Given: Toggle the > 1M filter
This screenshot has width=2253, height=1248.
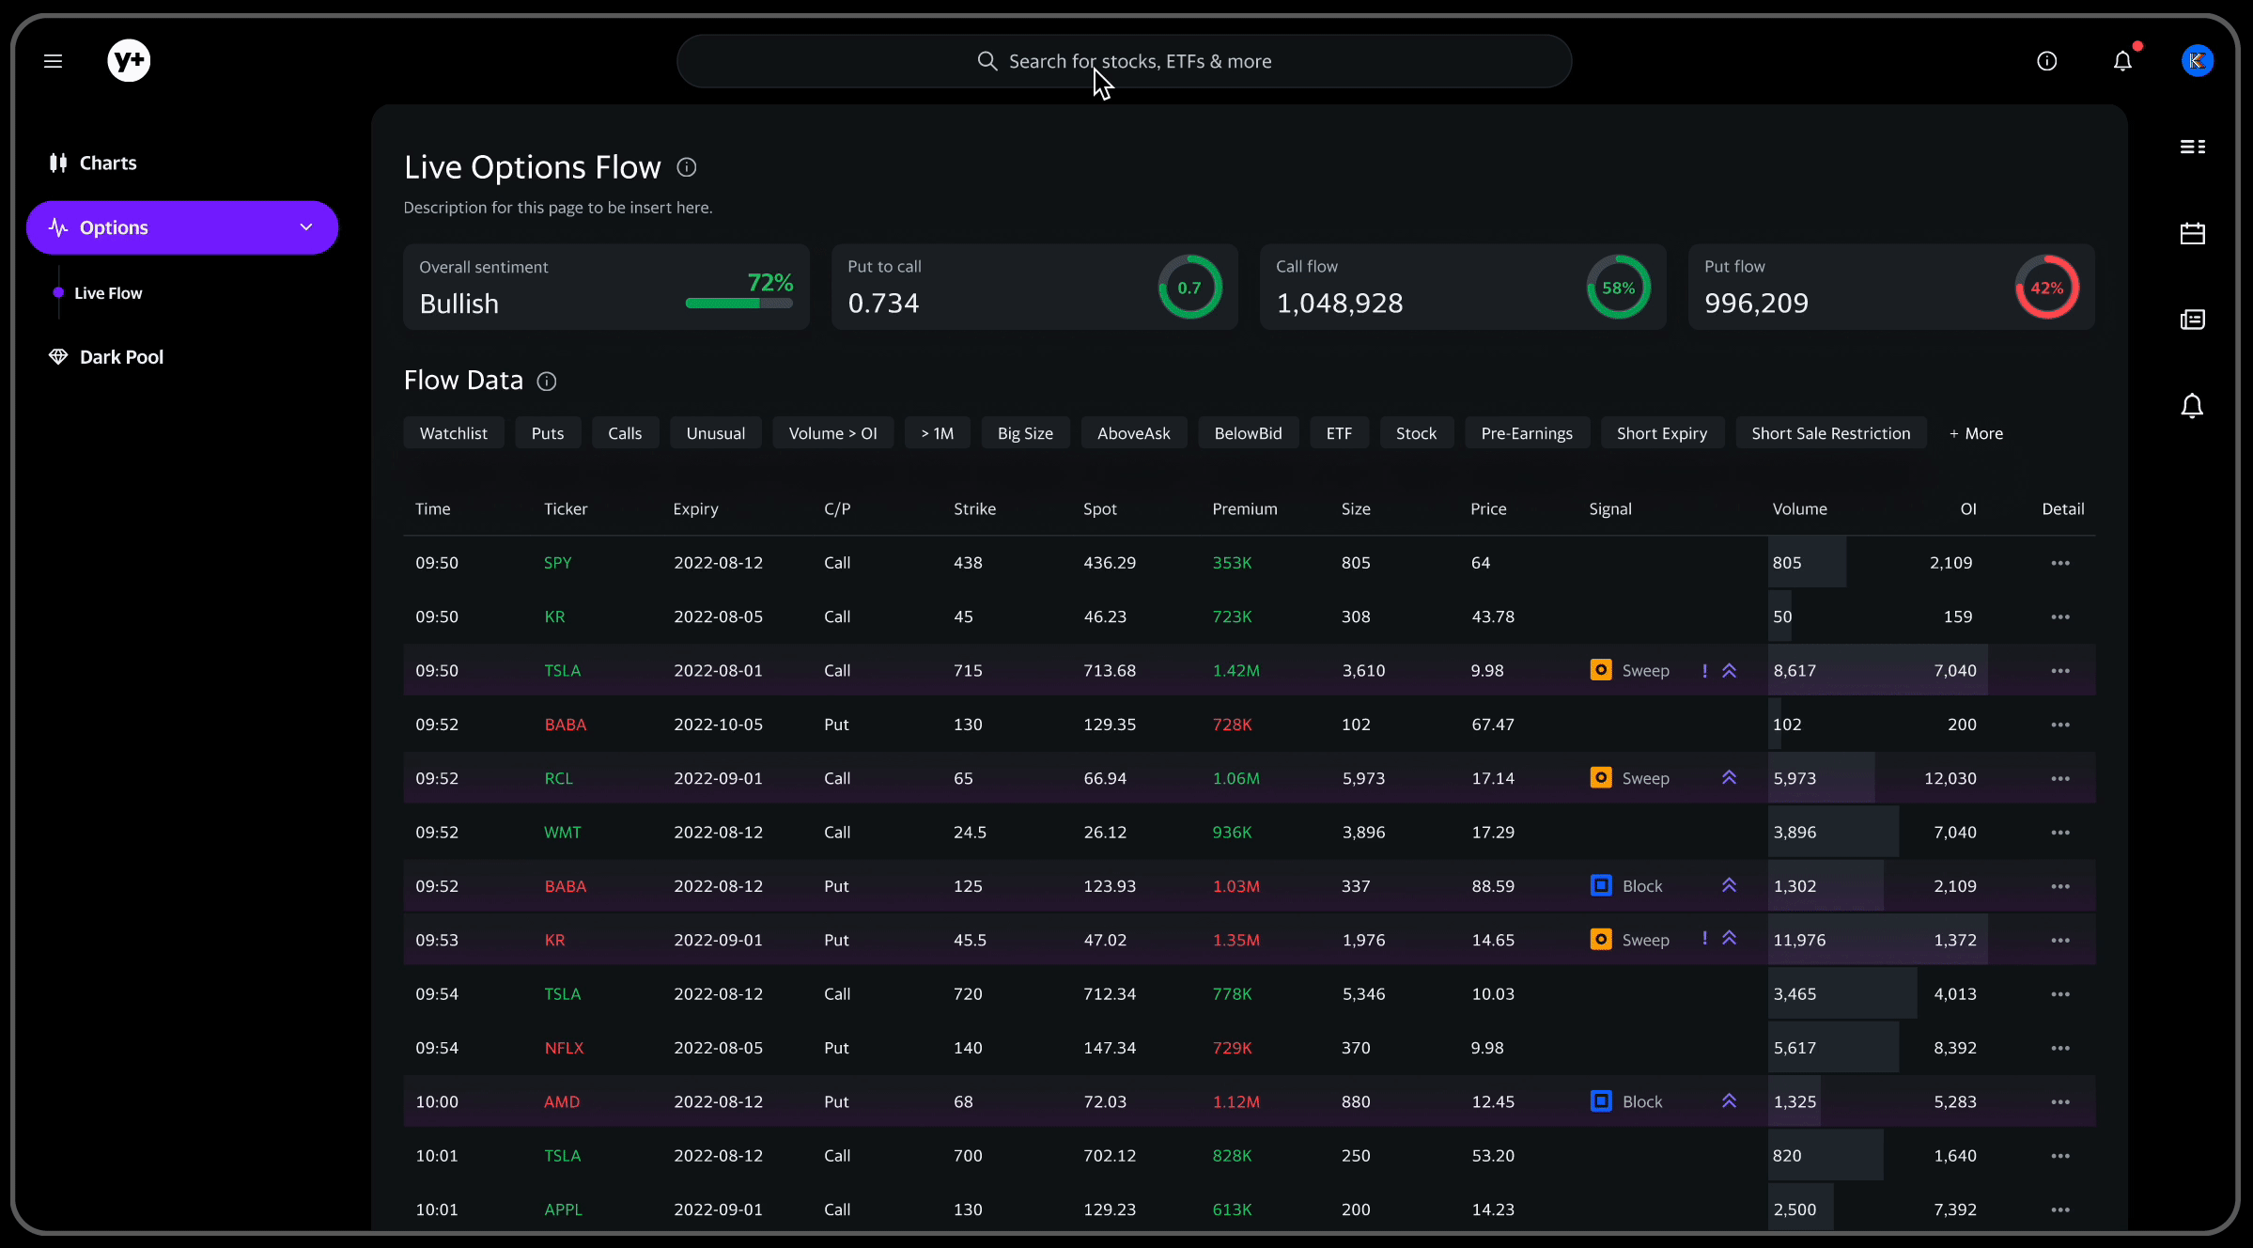Looking at the screenshot, I should [x=938, y=433].
